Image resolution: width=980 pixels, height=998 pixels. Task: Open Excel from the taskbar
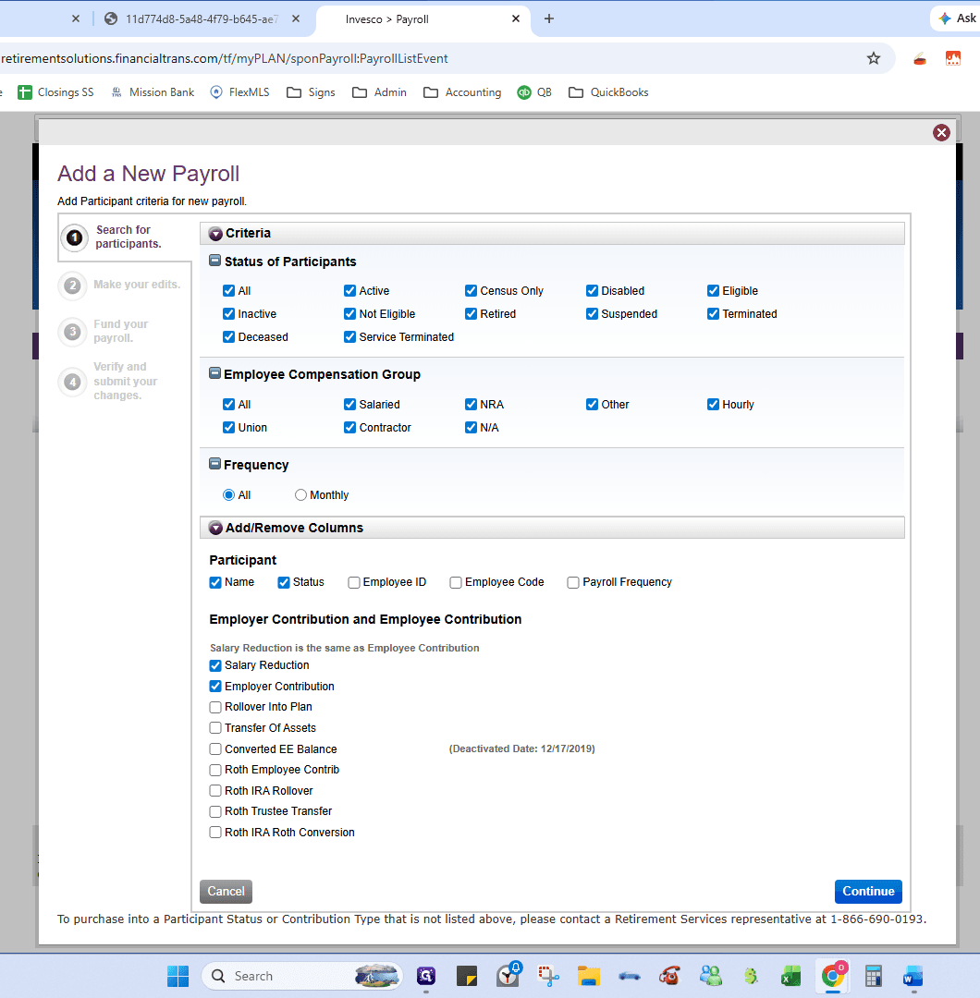[x=790, y=976]
